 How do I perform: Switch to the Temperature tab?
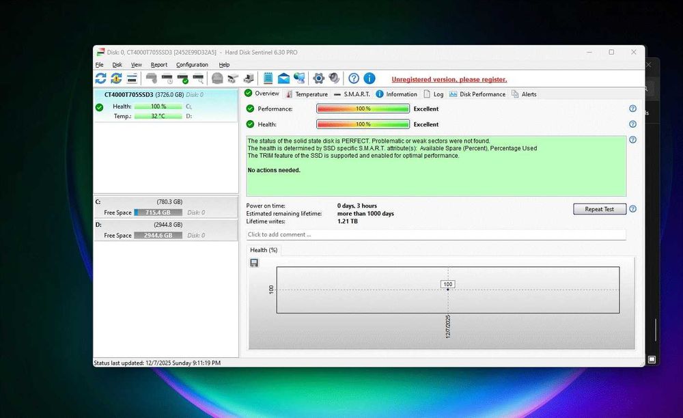tap(307, 94)
